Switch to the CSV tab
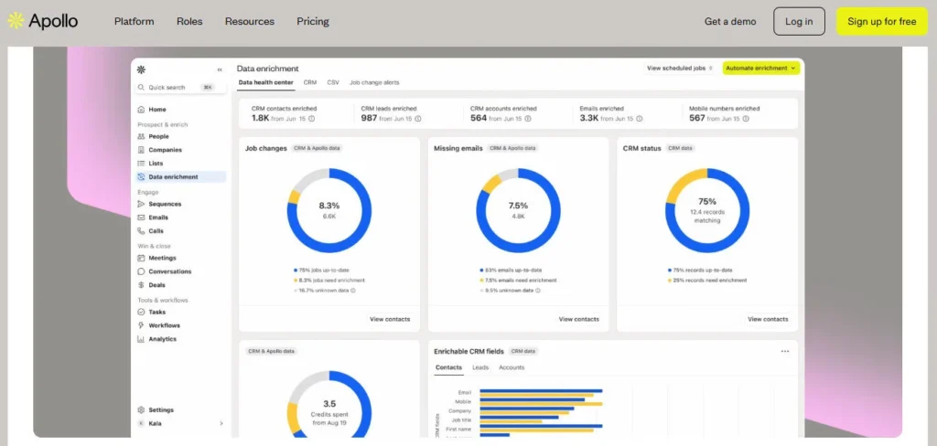Screen dimensions: 937x446 pyautogui.click(x=333, y=82)
